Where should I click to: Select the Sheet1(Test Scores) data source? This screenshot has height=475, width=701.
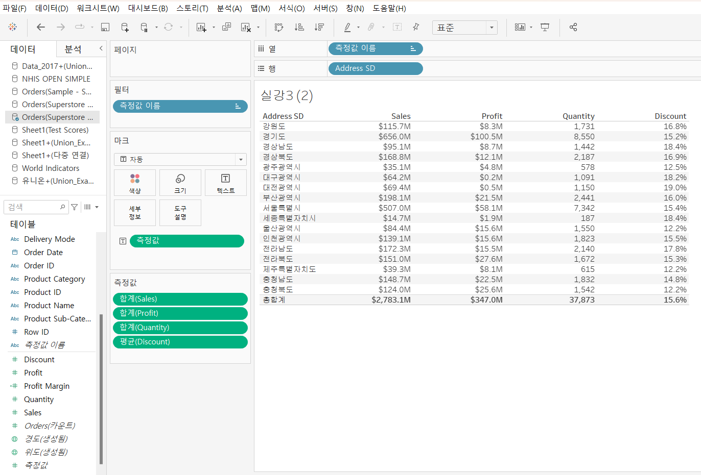click(x=55, y=130)
